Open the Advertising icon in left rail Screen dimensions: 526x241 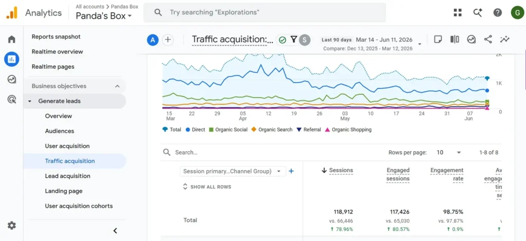[11, 99]
